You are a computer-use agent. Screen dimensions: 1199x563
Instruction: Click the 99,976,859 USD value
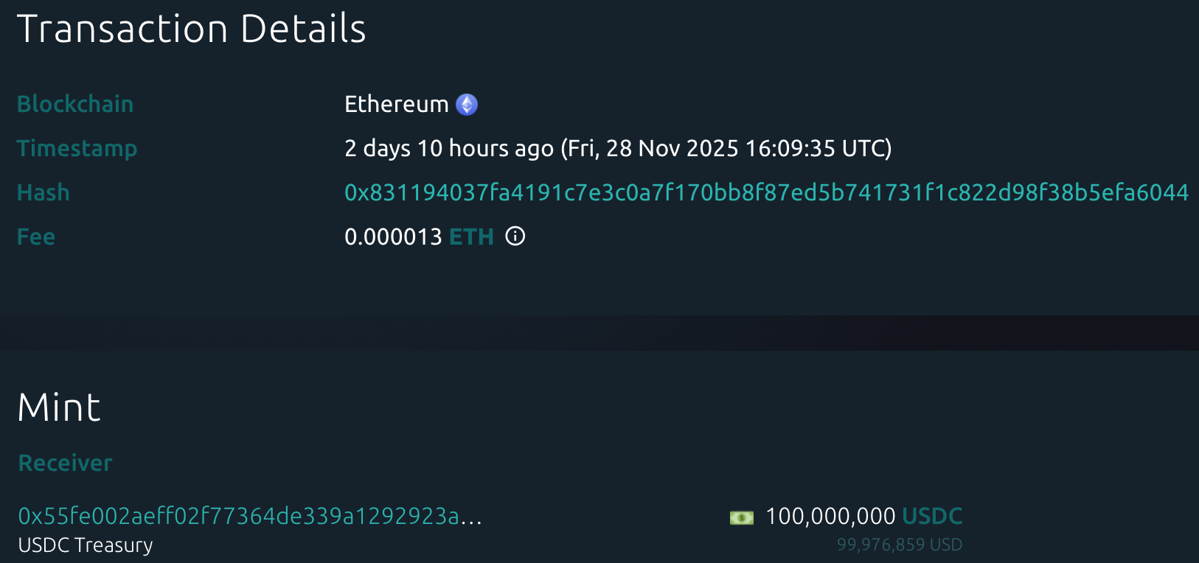coord(899,545)
